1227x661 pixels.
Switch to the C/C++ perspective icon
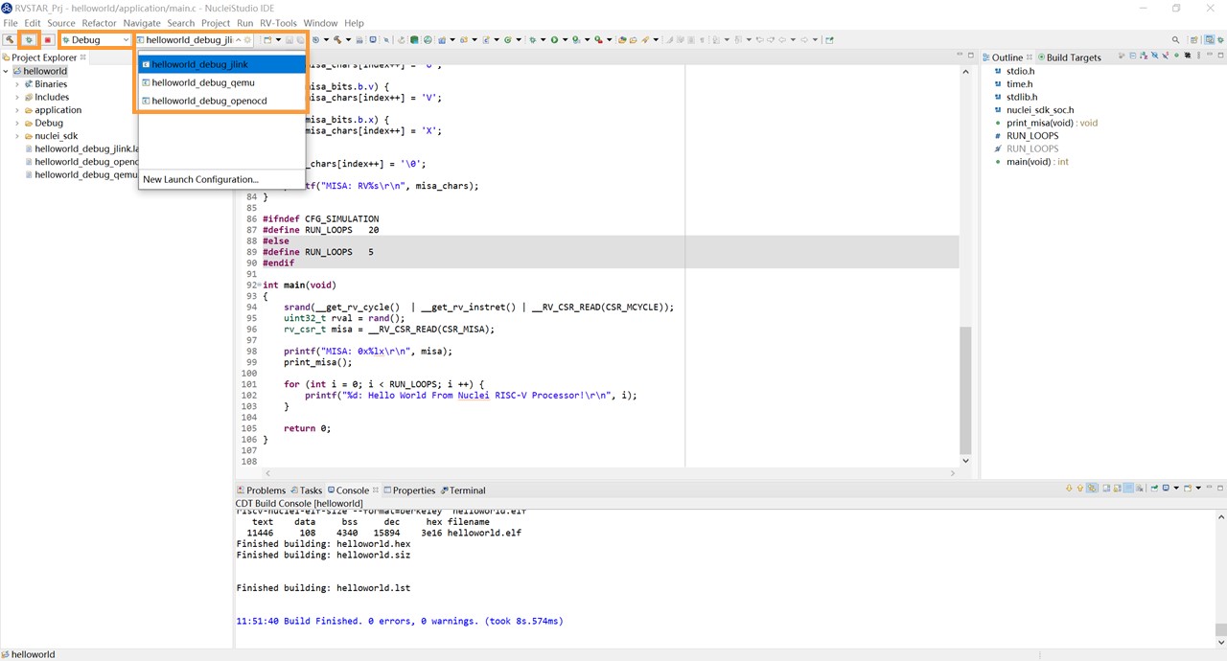coord(1210,39)
